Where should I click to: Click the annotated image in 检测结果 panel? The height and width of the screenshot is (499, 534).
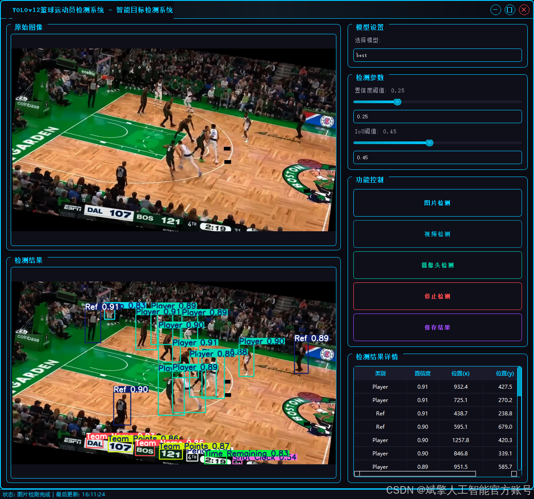174,373
